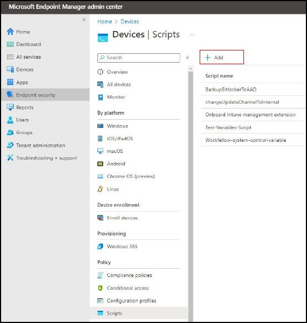
Task: Select the Linux penguin icon
Action: [100, 189]
